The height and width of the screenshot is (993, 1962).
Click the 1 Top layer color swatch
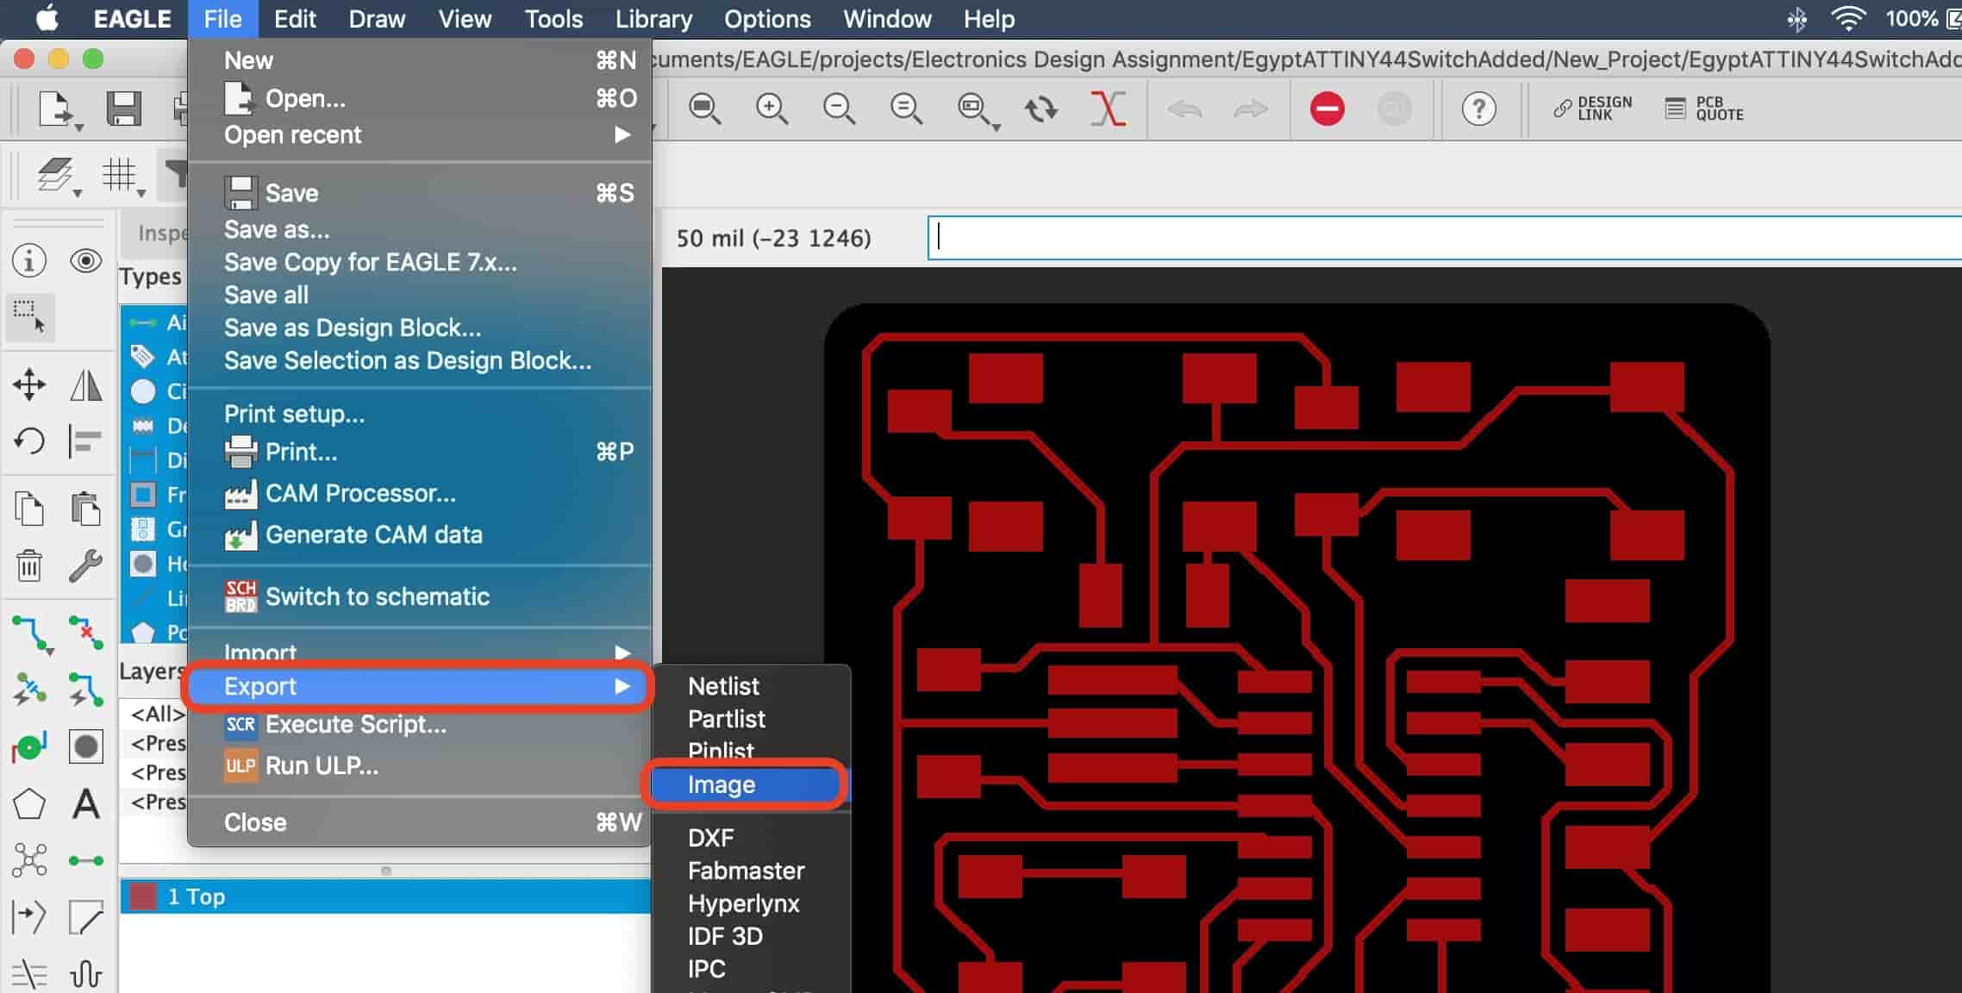[143, 896]
